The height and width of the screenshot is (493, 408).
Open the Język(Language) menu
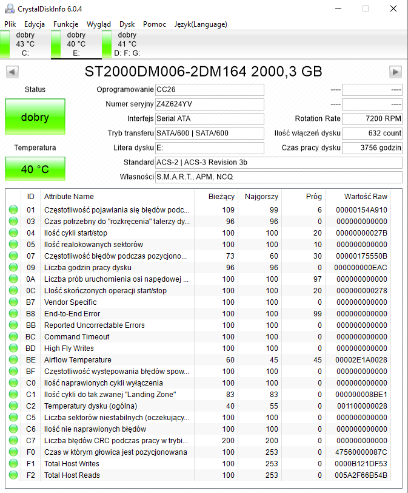point(201,24)
